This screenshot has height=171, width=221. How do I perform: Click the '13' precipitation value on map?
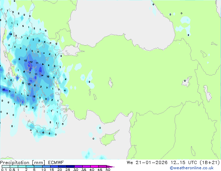click(29, 84)
